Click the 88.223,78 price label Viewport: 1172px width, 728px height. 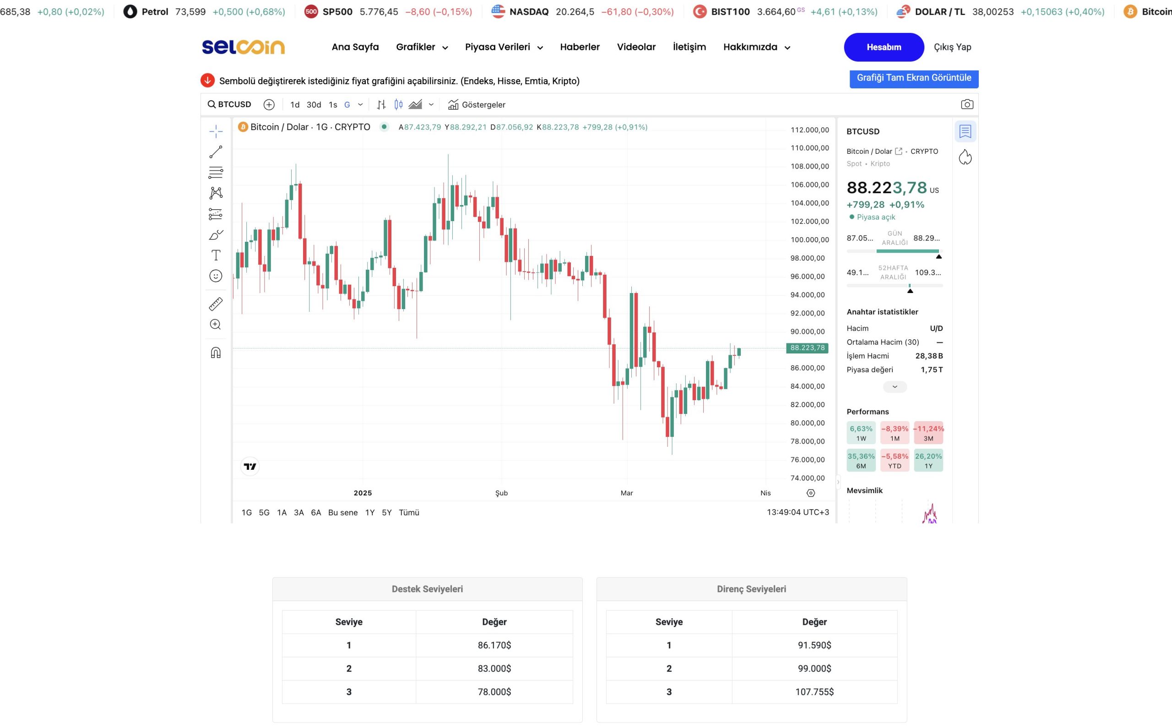click(807, 348)
